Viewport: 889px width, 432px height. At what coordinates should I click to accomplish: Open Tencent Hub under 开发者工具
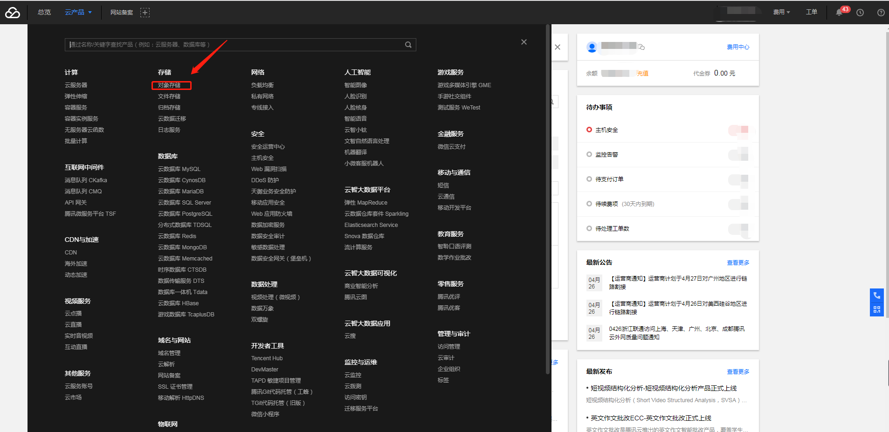coord(267,358)
